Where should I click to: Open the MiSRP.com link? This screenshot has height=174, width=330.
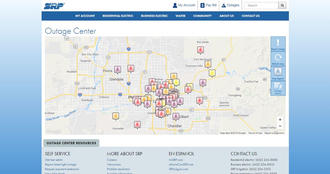(176, 160)
